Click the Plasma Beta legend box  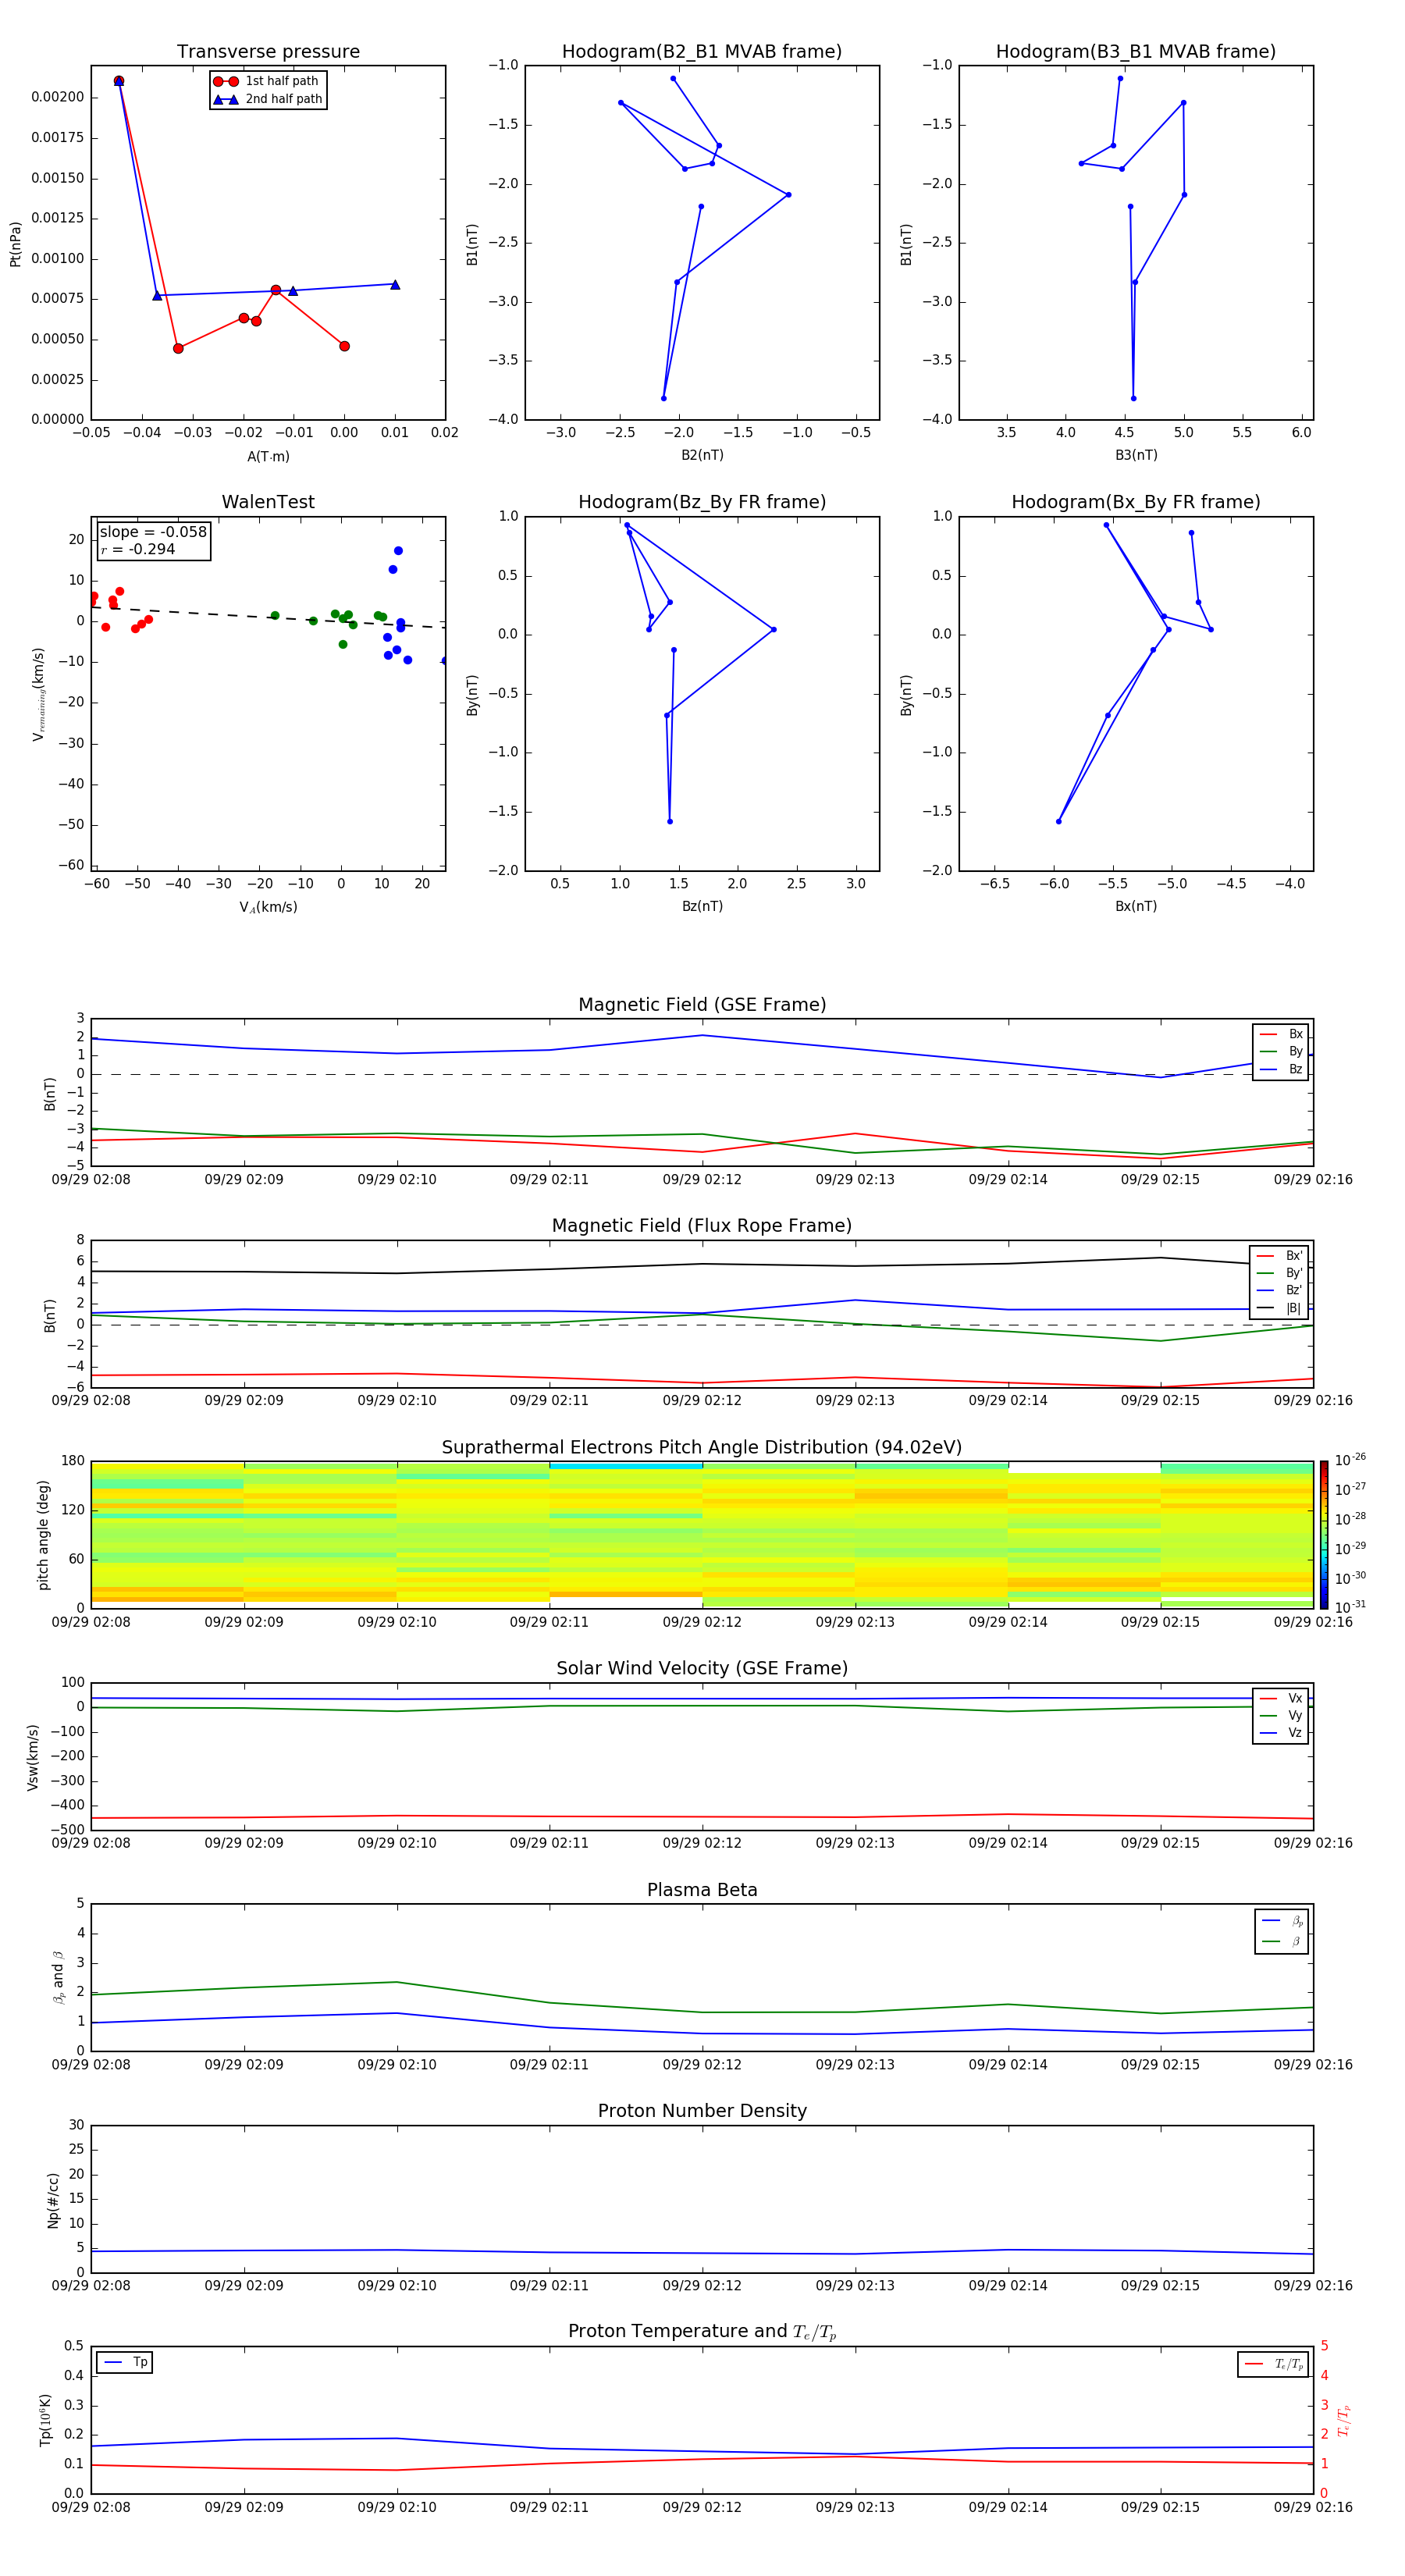click(1281, 1931)
